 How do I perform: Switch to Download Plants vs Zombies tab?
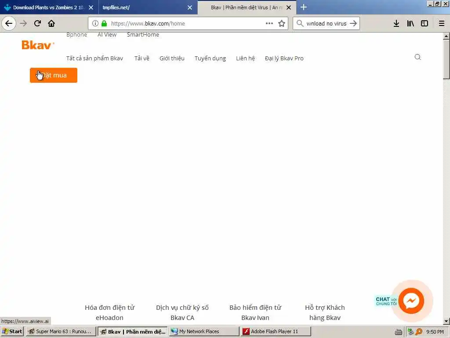[49, 7]
